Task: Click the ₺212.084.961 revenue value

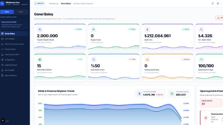Action: (x=157, y=36)
